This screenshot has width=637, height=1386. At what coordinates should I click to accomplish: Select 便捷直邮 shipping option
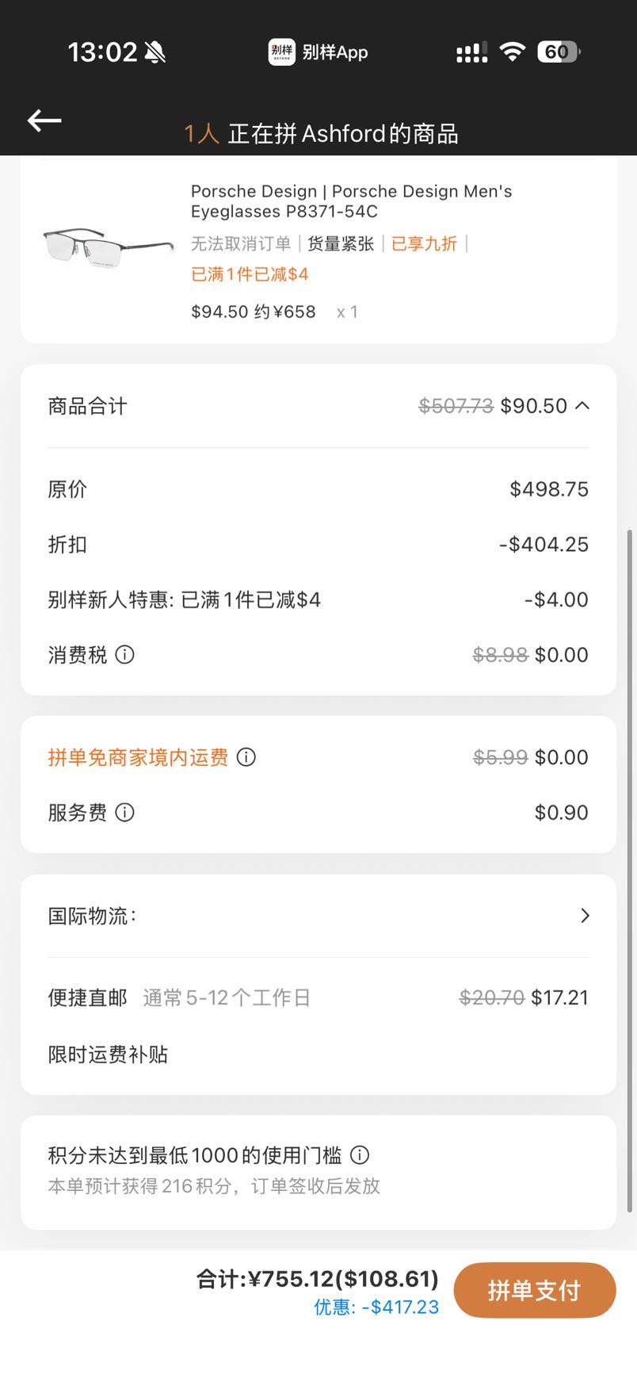(318, 997)
